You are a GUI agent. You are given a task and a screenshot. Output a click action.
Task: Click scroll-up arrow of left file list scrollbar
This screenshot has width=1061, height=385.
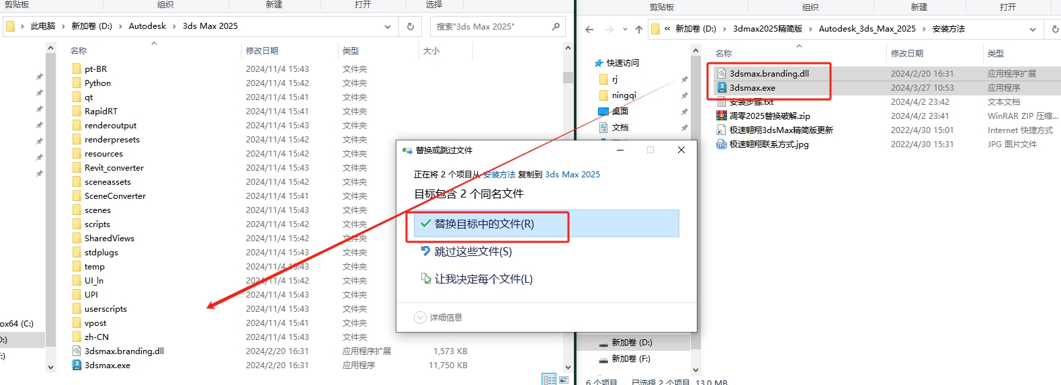(568, 48)
